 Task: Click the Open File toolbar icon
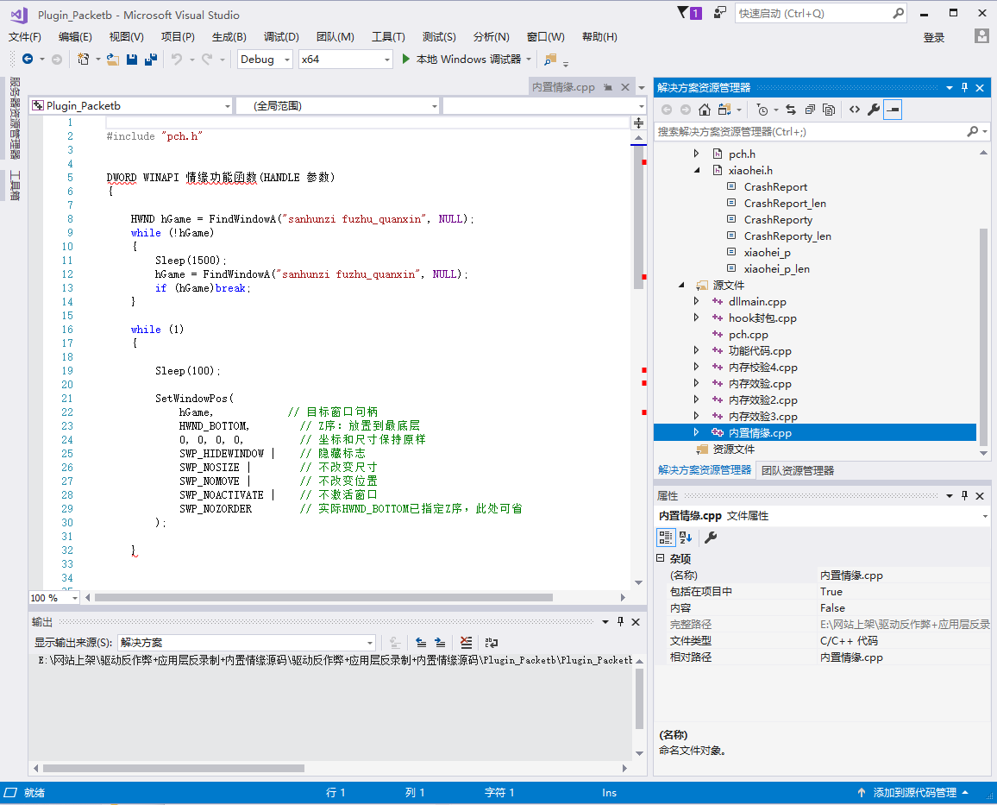(x=113, y=60)
